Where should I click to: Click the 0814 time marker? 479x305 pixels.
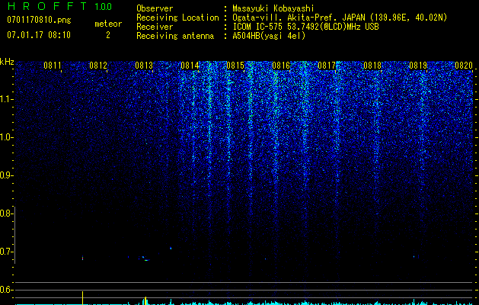(x=190, y=65)
